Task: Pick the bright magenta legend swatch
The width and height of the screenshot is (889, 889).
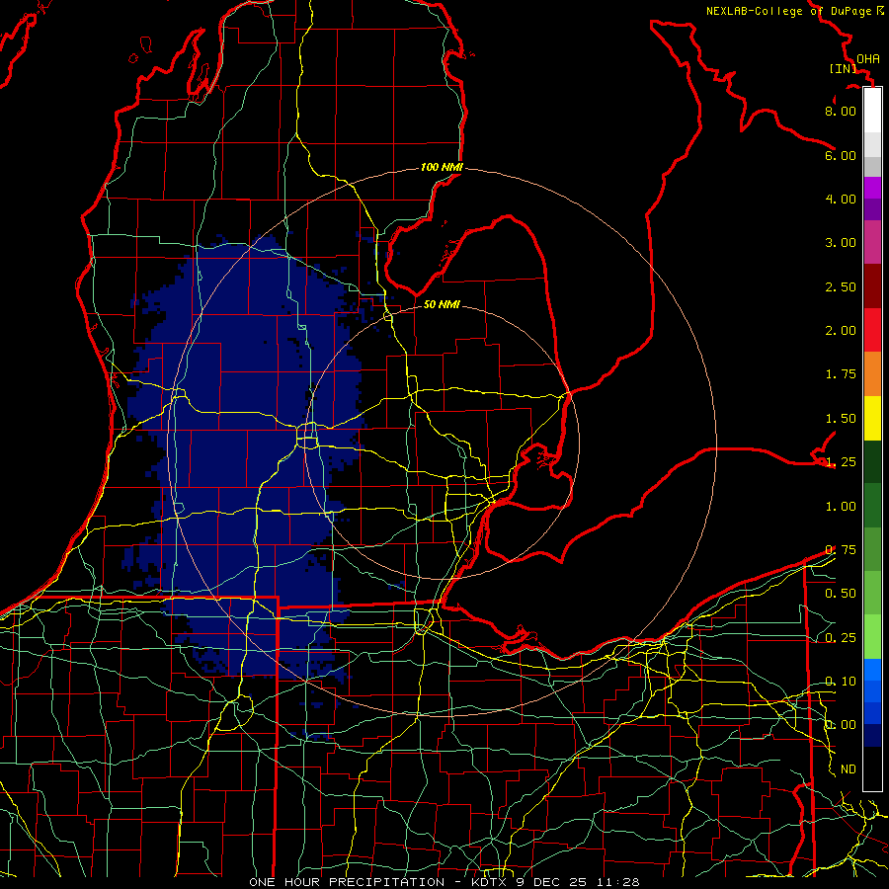Action: coord(872,188)
